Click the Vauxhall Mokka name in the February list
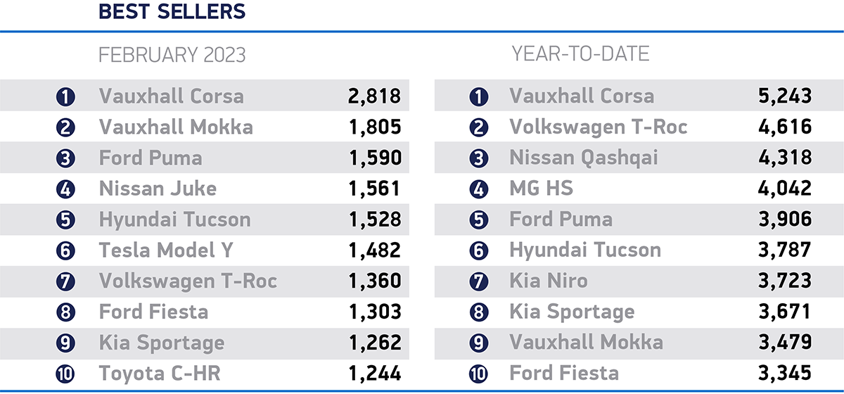Viewport: 844px width, 394px height. pyautogui.click(x=176, y=127)
